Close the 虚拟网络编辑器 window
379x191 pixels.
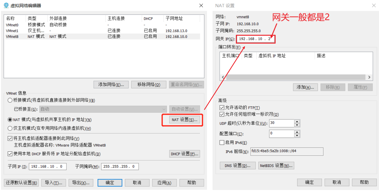pos(201,6)
